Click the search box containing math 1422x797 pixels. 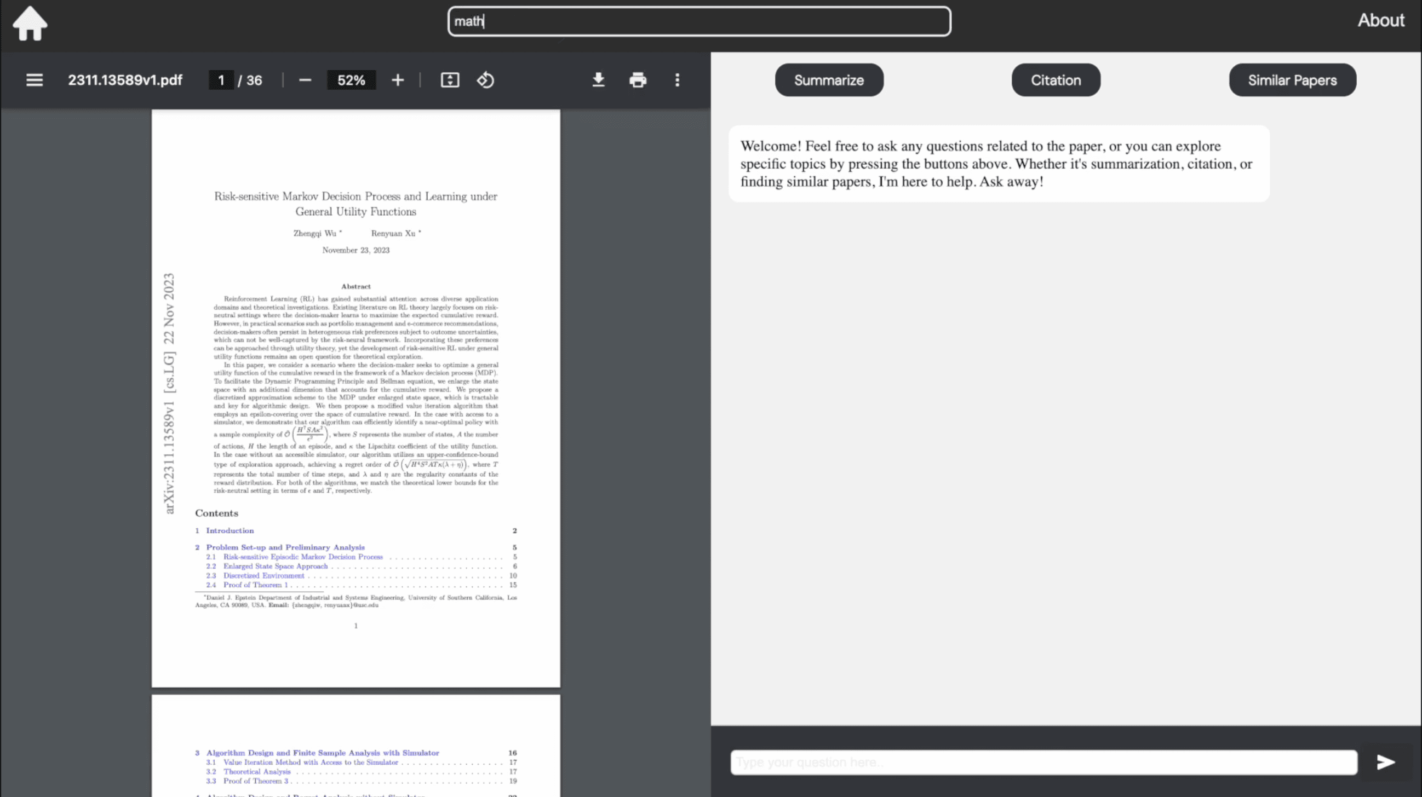click(699, 21)
